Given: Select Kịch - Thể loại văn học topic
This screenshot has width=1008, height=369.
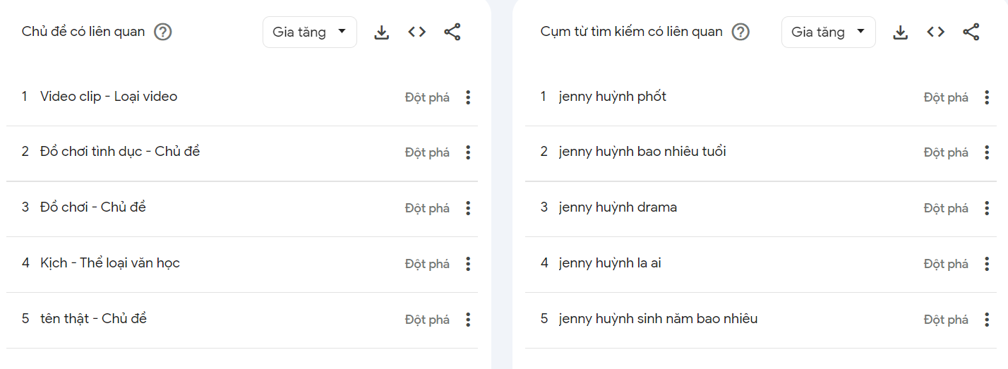Looking at the screenshot, I should point(110,263).
